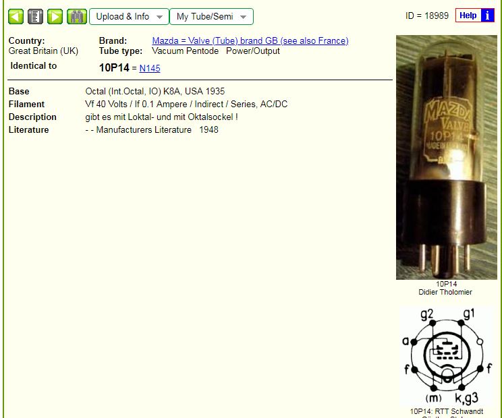Image resolution: width=502 pixels, height=418 pixels.
Task: Click the 'Great Britain (UK)' country value
Action: tap(43, 51)
